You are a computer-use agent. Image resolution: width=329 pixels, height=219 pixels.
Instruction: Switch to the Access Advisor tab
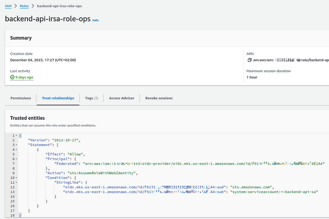pos(122,98)
